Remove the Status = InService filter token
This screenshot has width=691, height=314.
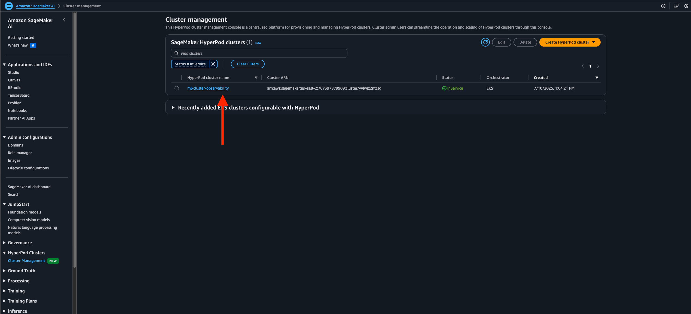click(x=213, y=64)
